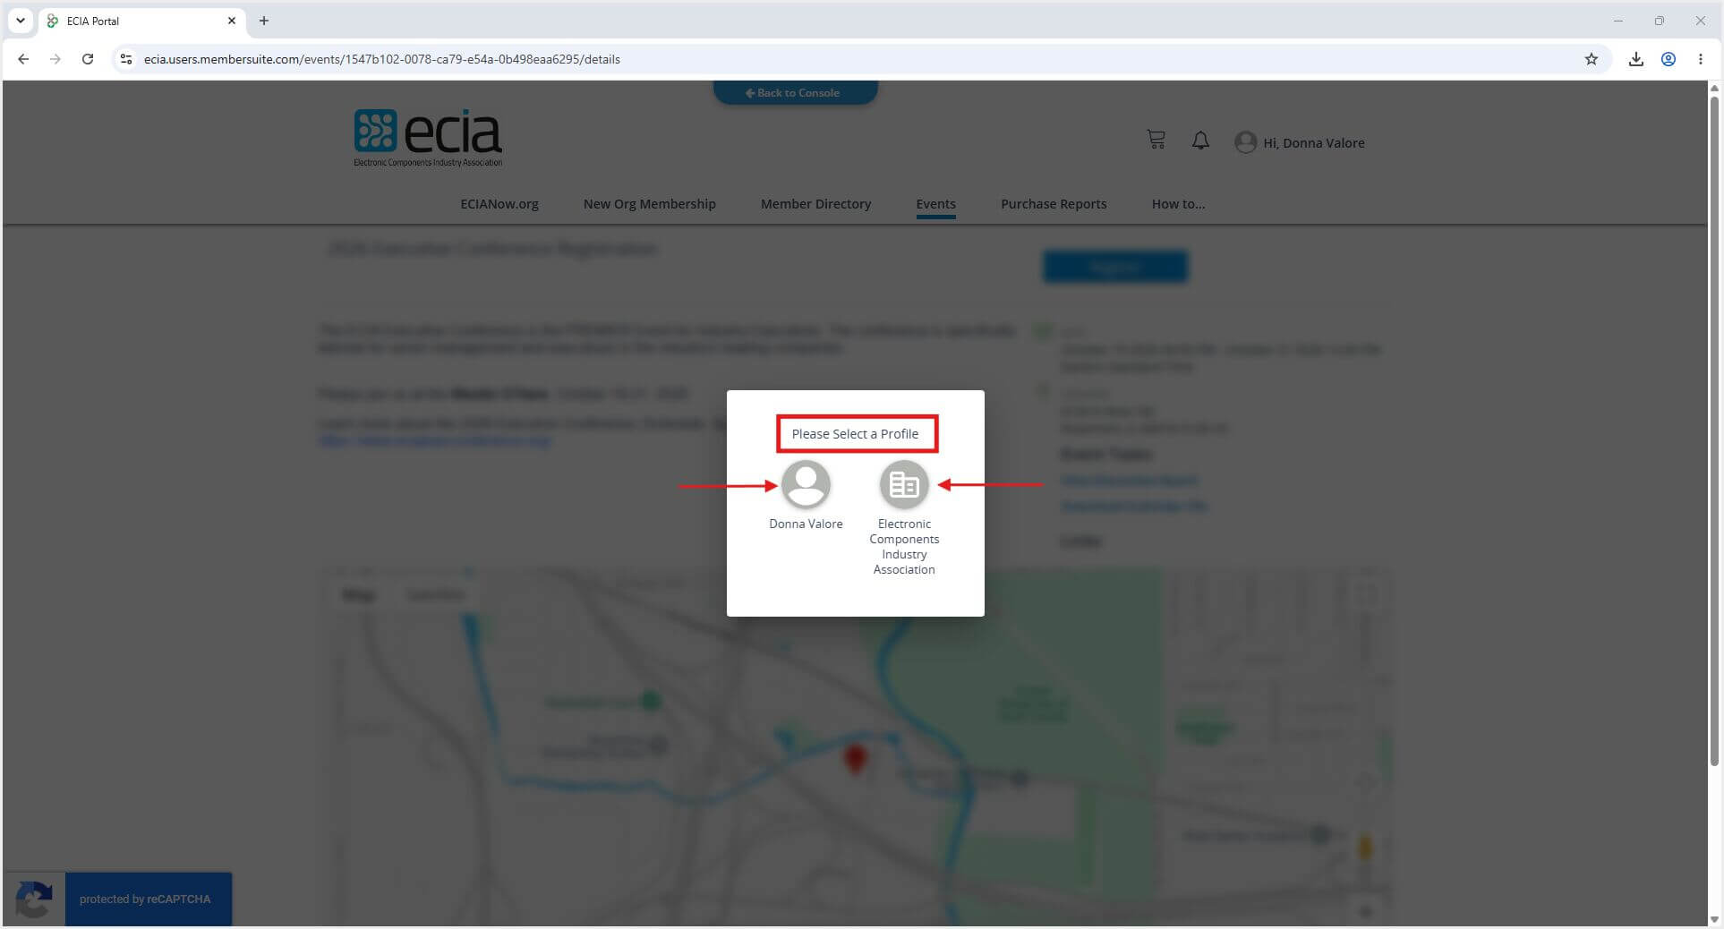Open the Chrome profile menu
Viewport: 1724px width, 929px height.
(x=1669, y=59)
